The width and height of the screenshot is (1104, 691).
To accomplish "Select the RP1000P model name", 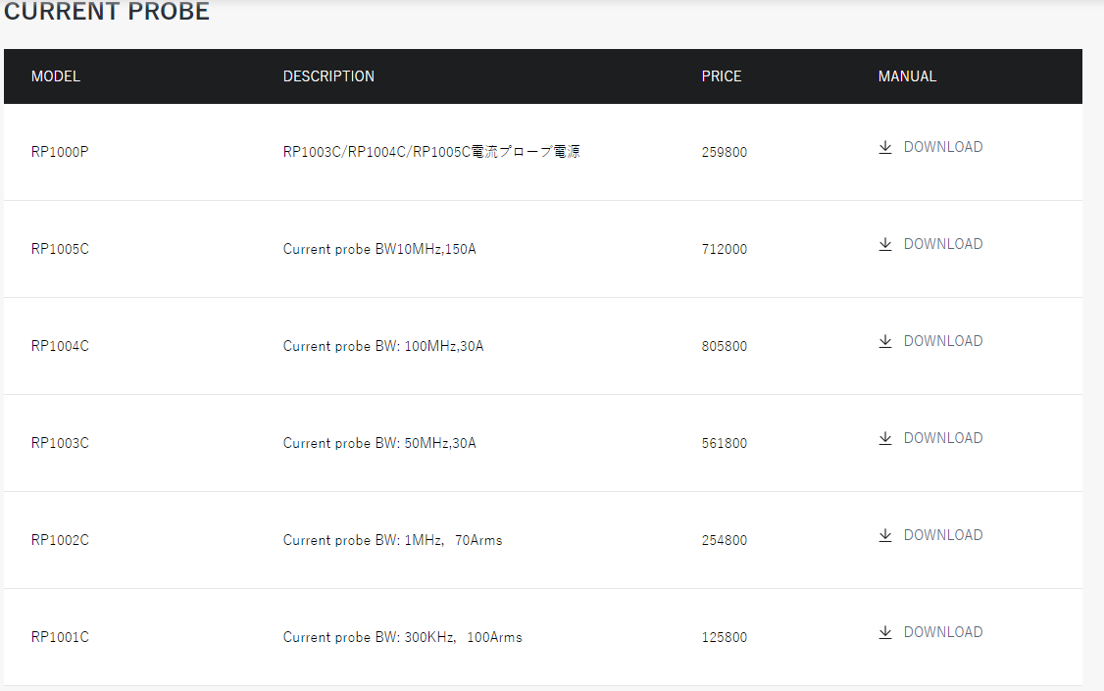I will pos(60,152).
